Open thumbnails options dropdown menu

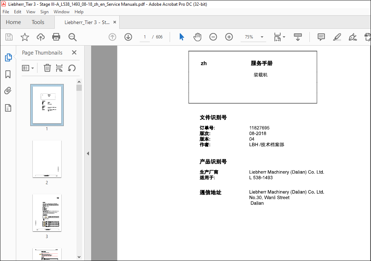click(x=28, y=68)
